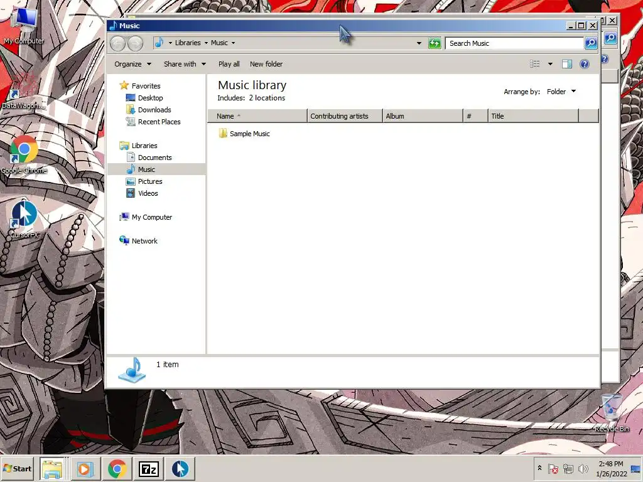Launch Chrome from the taskbar
The width and height of the screenshot is (643, 482).
tap(117, 469)
